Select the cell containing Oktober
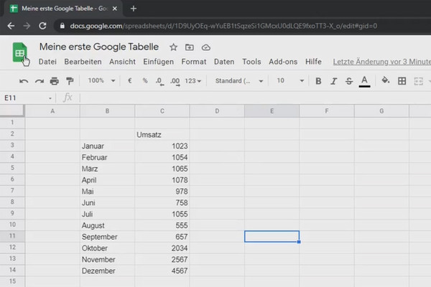The height and width of the screenshot is (287, 431). [x=107, y=248]
